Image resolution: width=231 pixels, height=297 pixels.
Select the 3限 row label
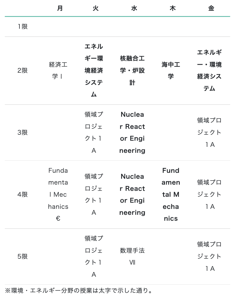point(23,132)
